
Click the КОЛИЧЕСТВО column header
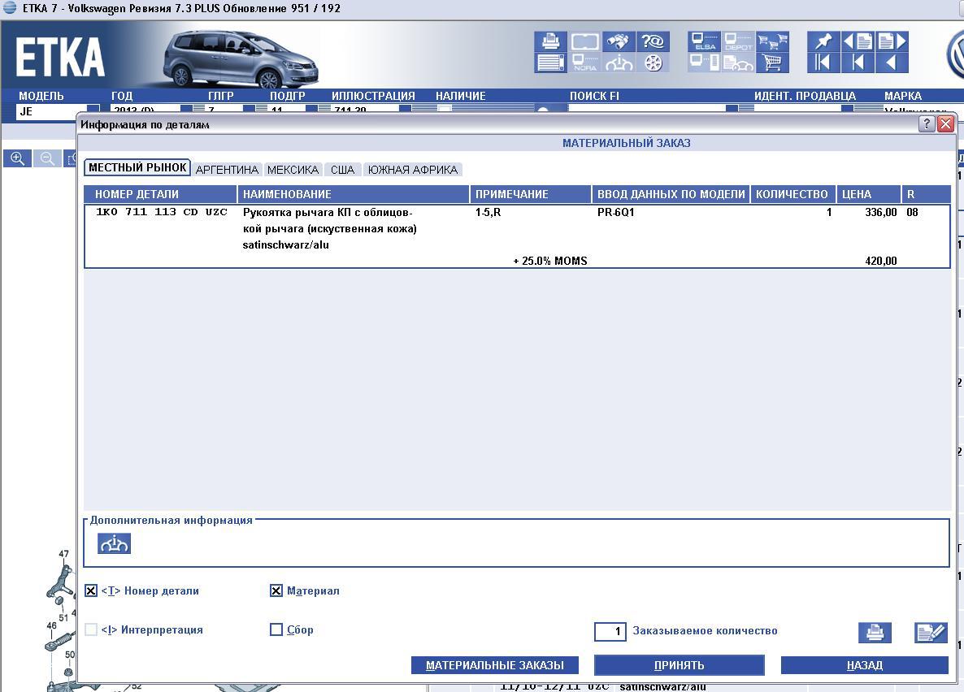792,194
